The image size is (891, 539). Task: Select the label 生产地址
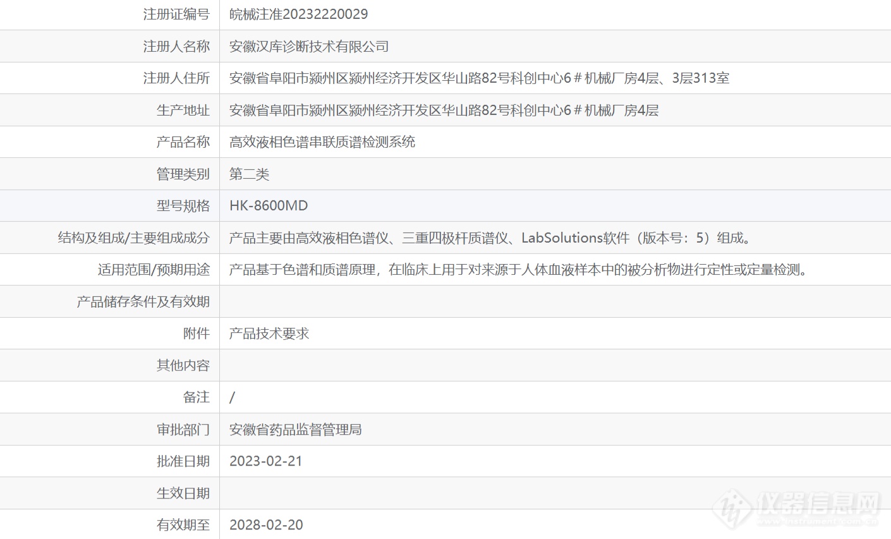pyautogui.click(x=183, y=110)
